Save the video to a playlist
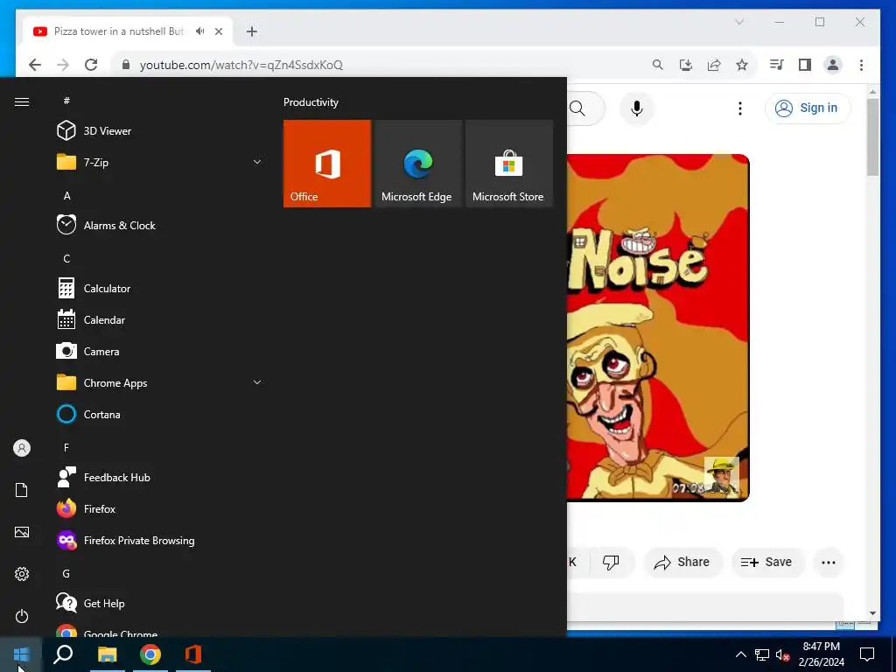The width and height of the screenshot is (896, 672). (x=766, y=563)
